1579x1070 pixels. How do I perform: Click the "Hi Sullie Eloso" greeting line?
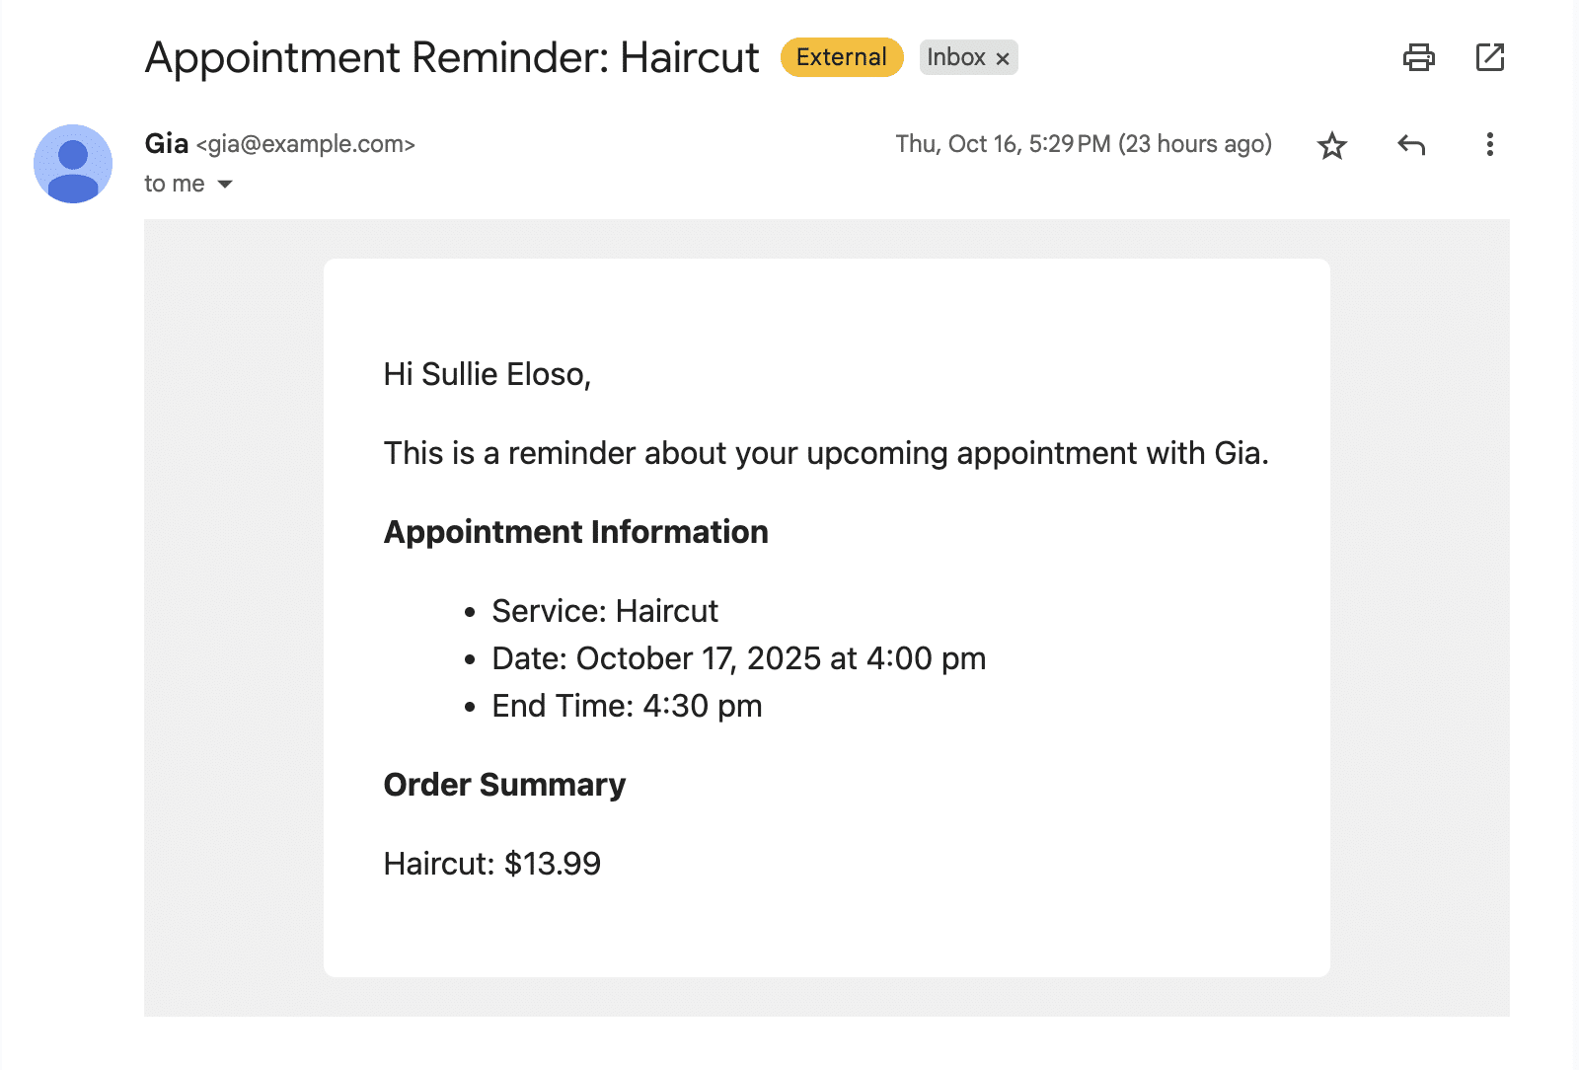pos(487,374)
